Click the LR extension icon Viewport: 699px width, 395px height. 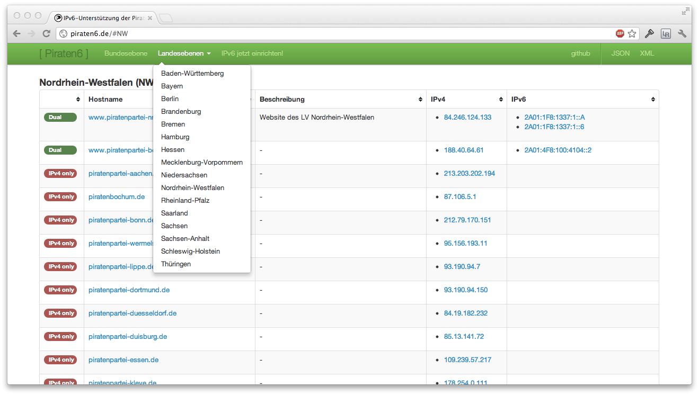[x=666, y=34]
